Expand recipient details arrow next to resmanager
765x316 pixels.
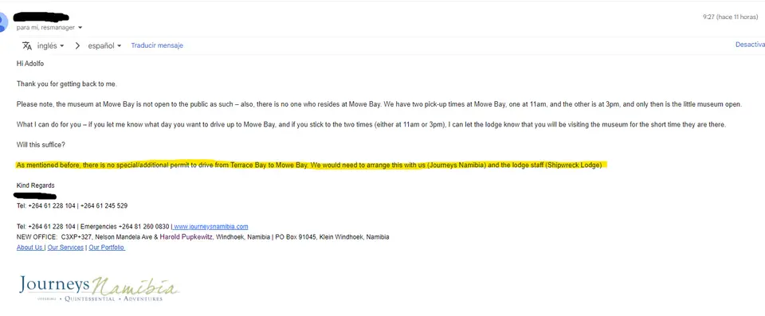pos(80,28)
